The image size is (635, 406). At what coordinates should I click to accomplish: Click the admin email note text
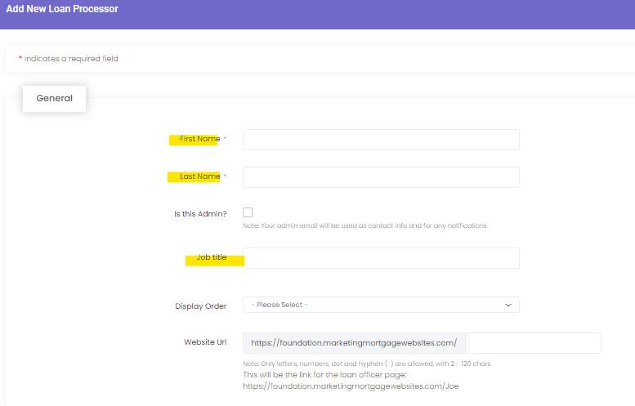(364, 225)
